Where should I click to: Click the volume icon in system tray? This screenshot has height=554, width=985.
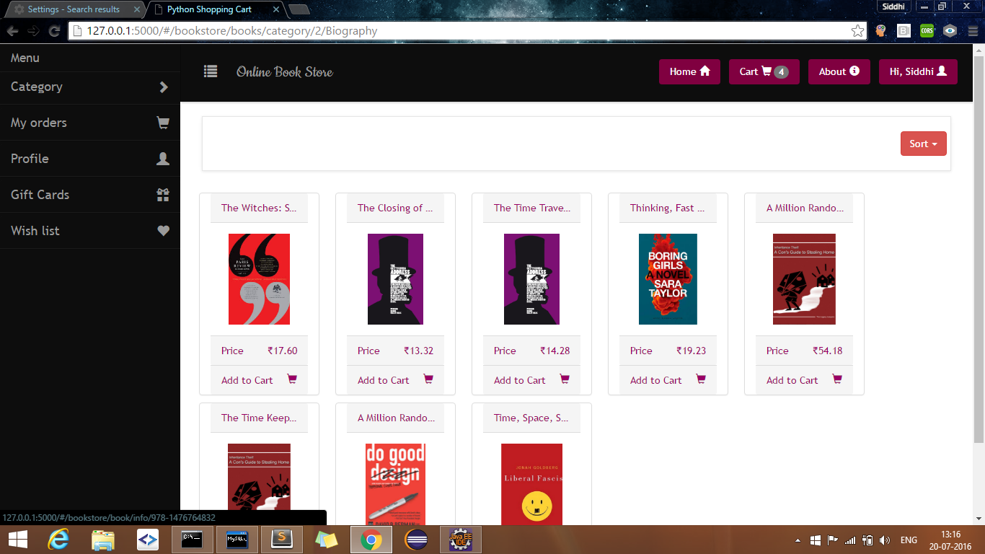coord(885,540)
